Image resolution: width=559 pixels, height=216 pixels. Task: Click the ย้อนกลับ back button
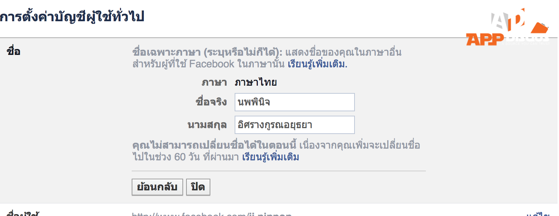pos(157,187)
